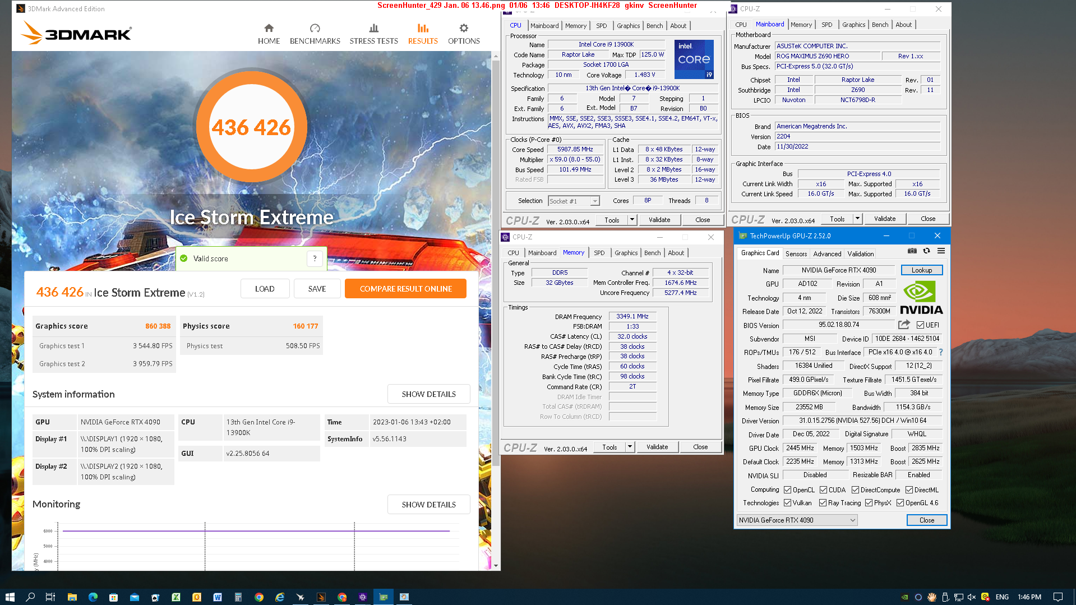Viewport: 1076px width, 605px height.
Task: Open Mail app from the taskbar
Action: (x=135, y=597)
